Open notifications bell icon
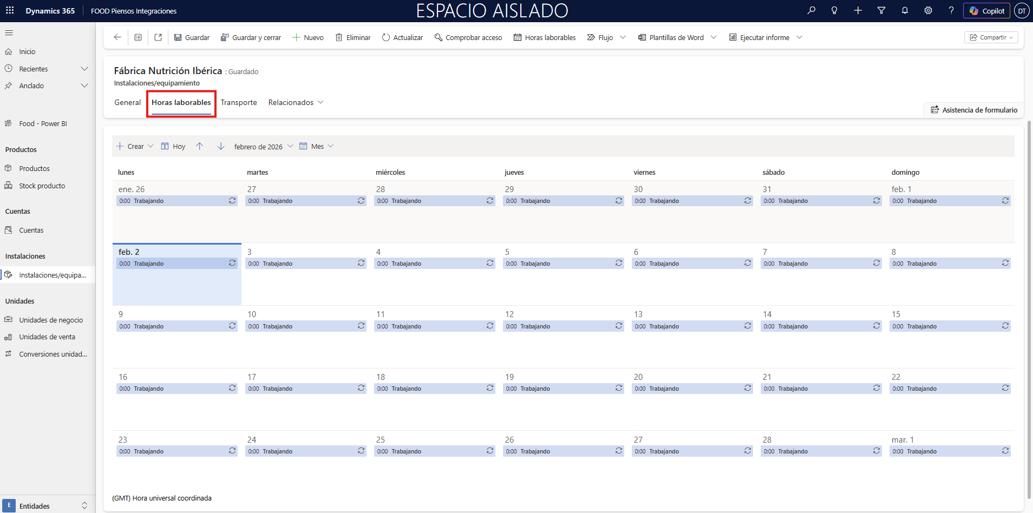 coord(905,11)
